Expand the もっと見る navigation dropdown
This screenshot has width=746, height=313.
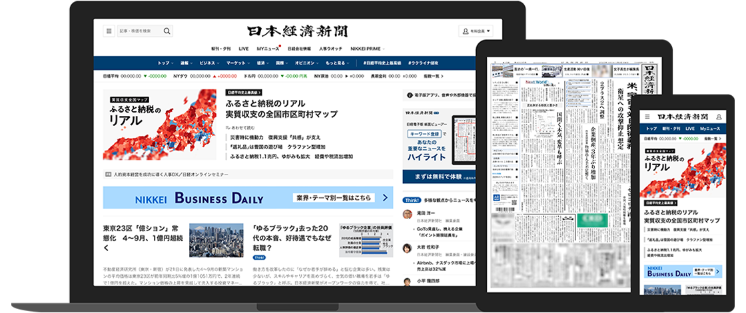(338, 63)
